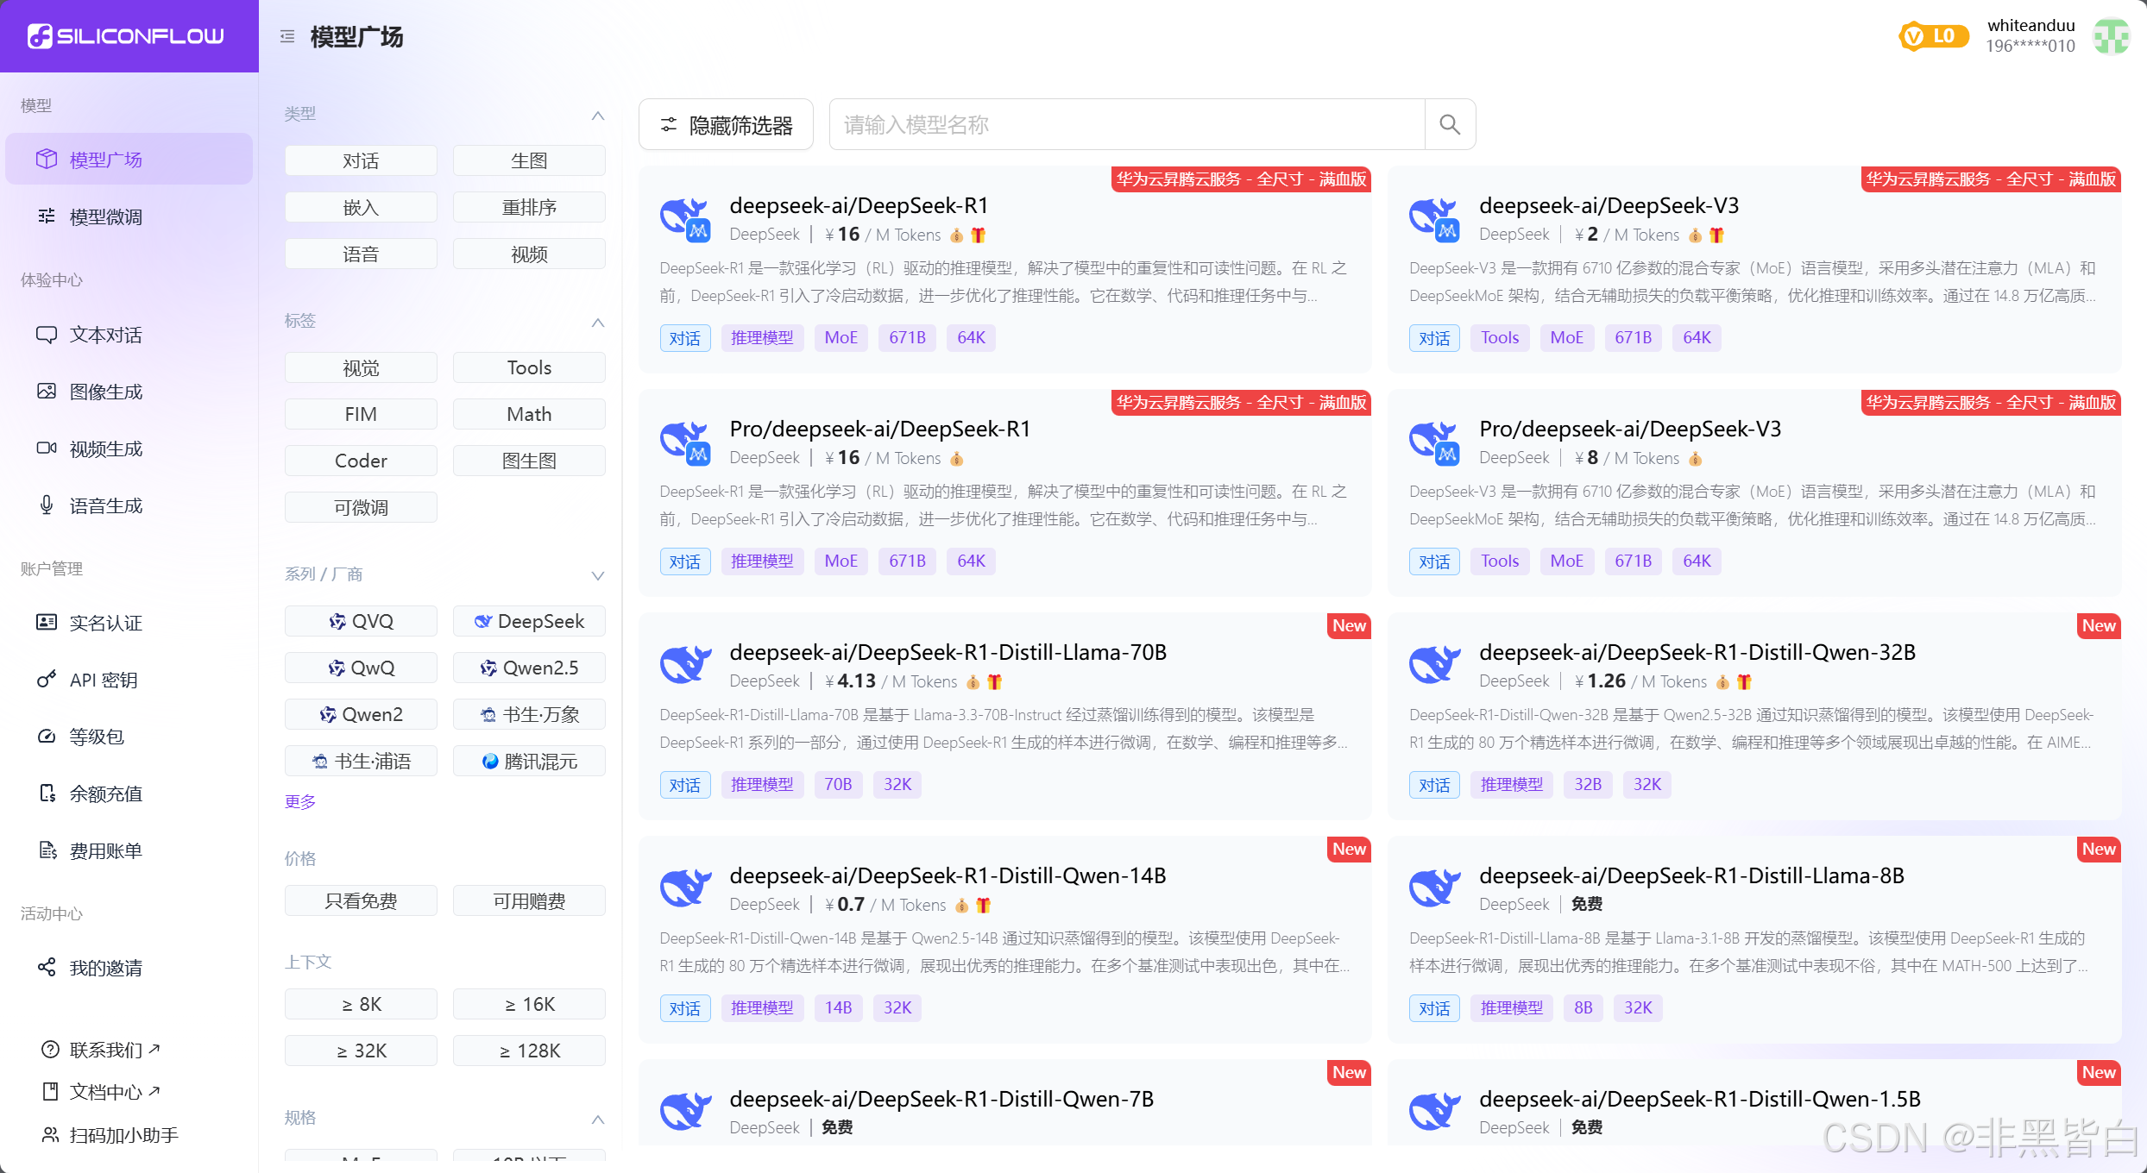
Task: Open user avatar in top right
Action: coord(2111,36)
